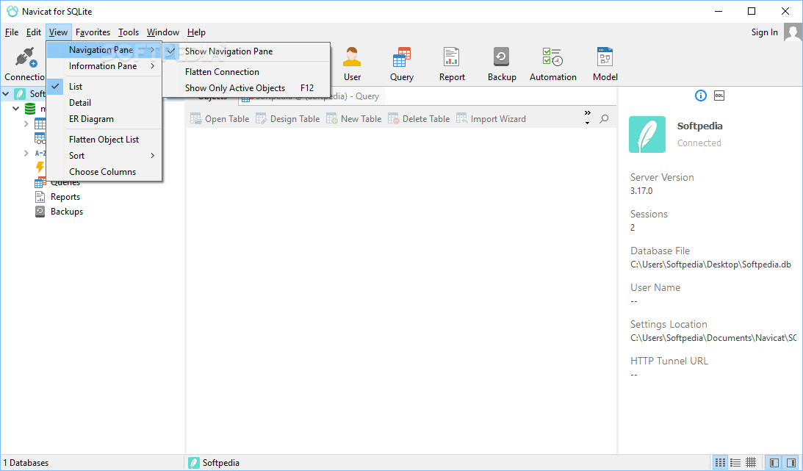The width and height of the screenshot is (803, 471).
Task: Click the database file path text
Action: 710,265
